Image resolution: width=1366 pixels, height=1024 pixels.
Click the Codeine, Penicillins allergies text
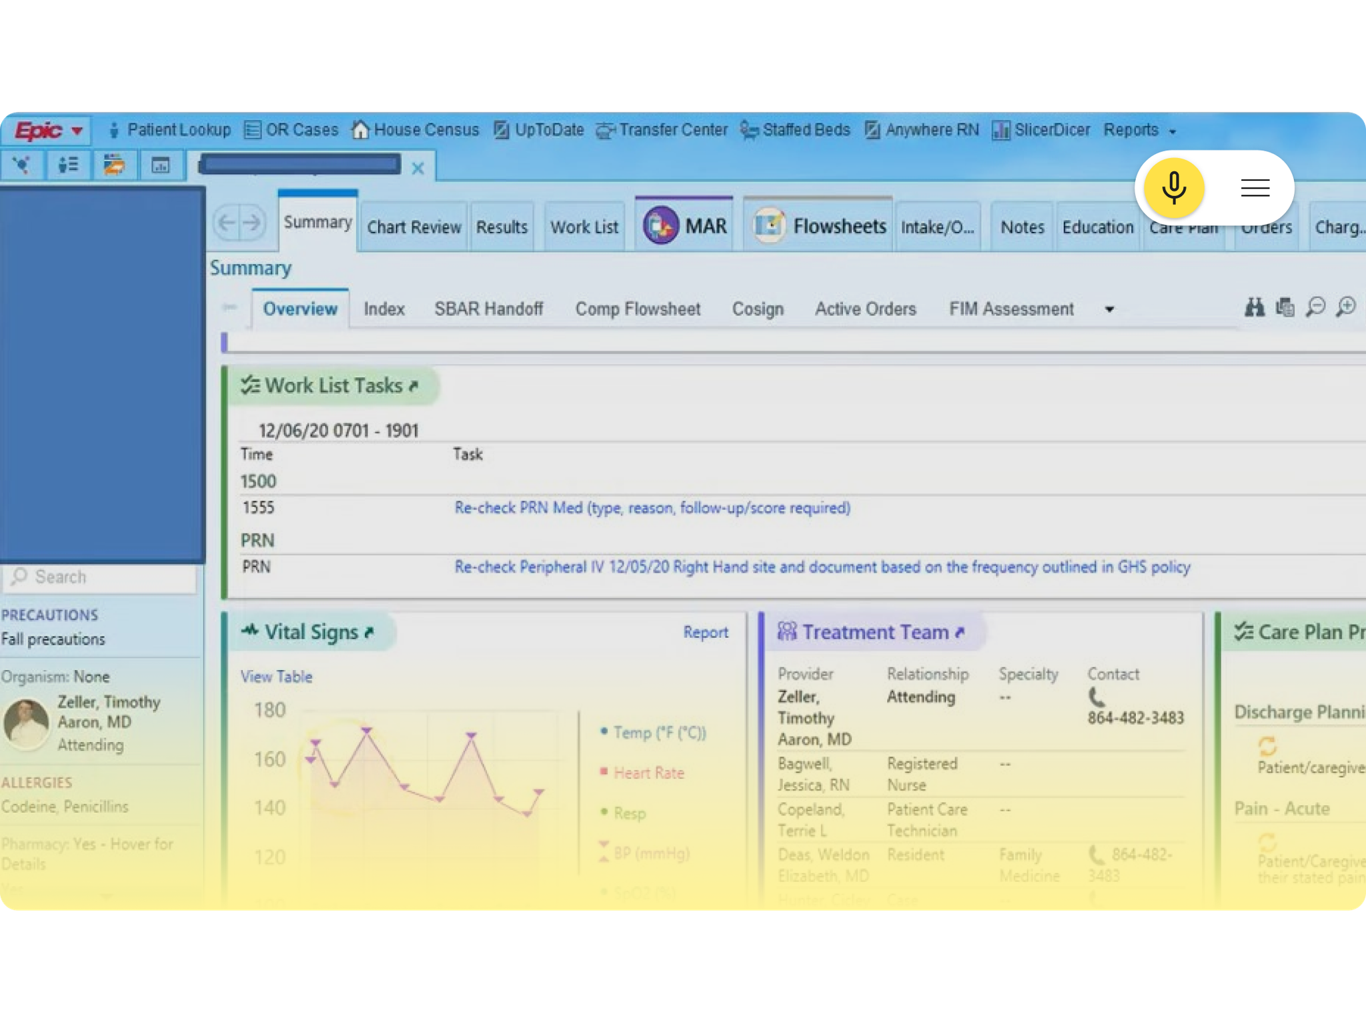click(x=65, y=807)
